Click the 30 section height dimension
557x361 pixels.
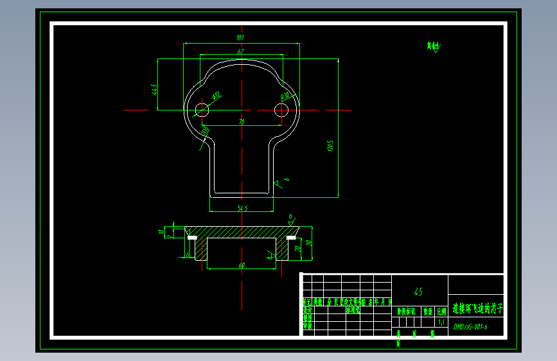pyautogui.click(x=308, y=243)
